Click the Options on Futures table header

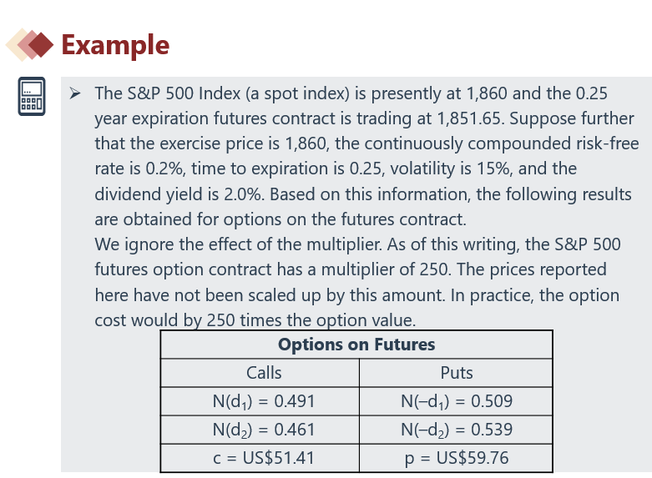click(356, 345)
